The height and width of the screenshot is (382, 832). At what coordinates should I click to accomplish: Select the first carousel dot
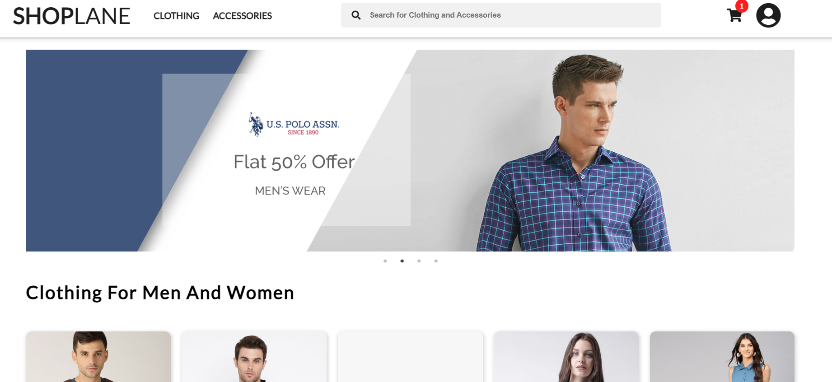tap(385, 261)
